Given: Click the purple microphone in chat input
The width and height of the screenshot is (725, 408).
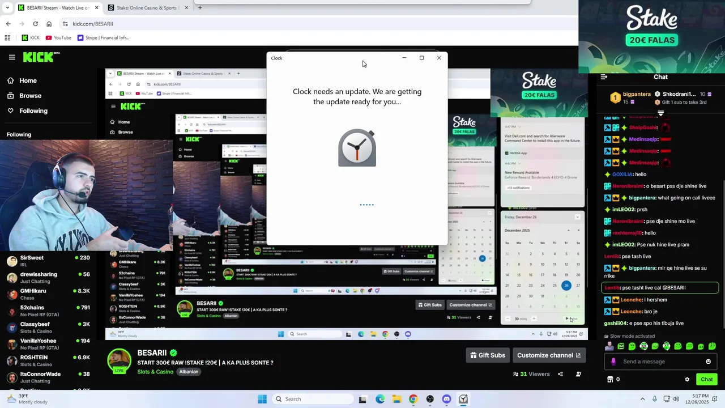Looking at the screenshot, I should (x=613, y=362).
